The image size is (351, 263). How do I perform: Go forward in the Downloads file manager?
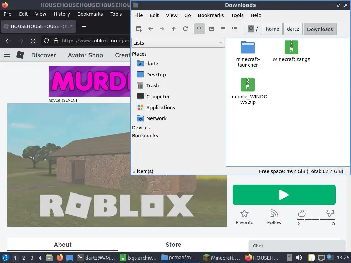[x=162, y=29]
